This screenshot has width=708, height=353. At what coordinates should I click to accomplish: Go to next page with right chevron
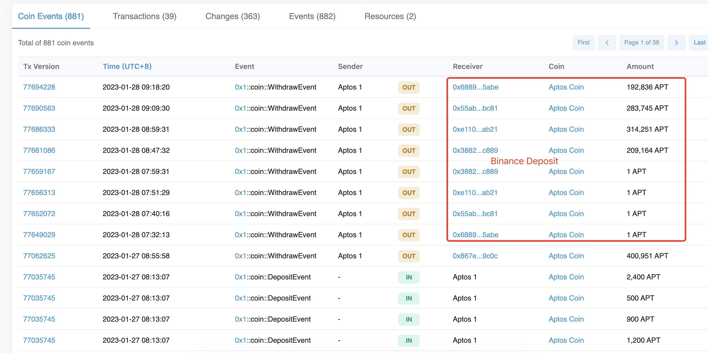click(676, 42)
